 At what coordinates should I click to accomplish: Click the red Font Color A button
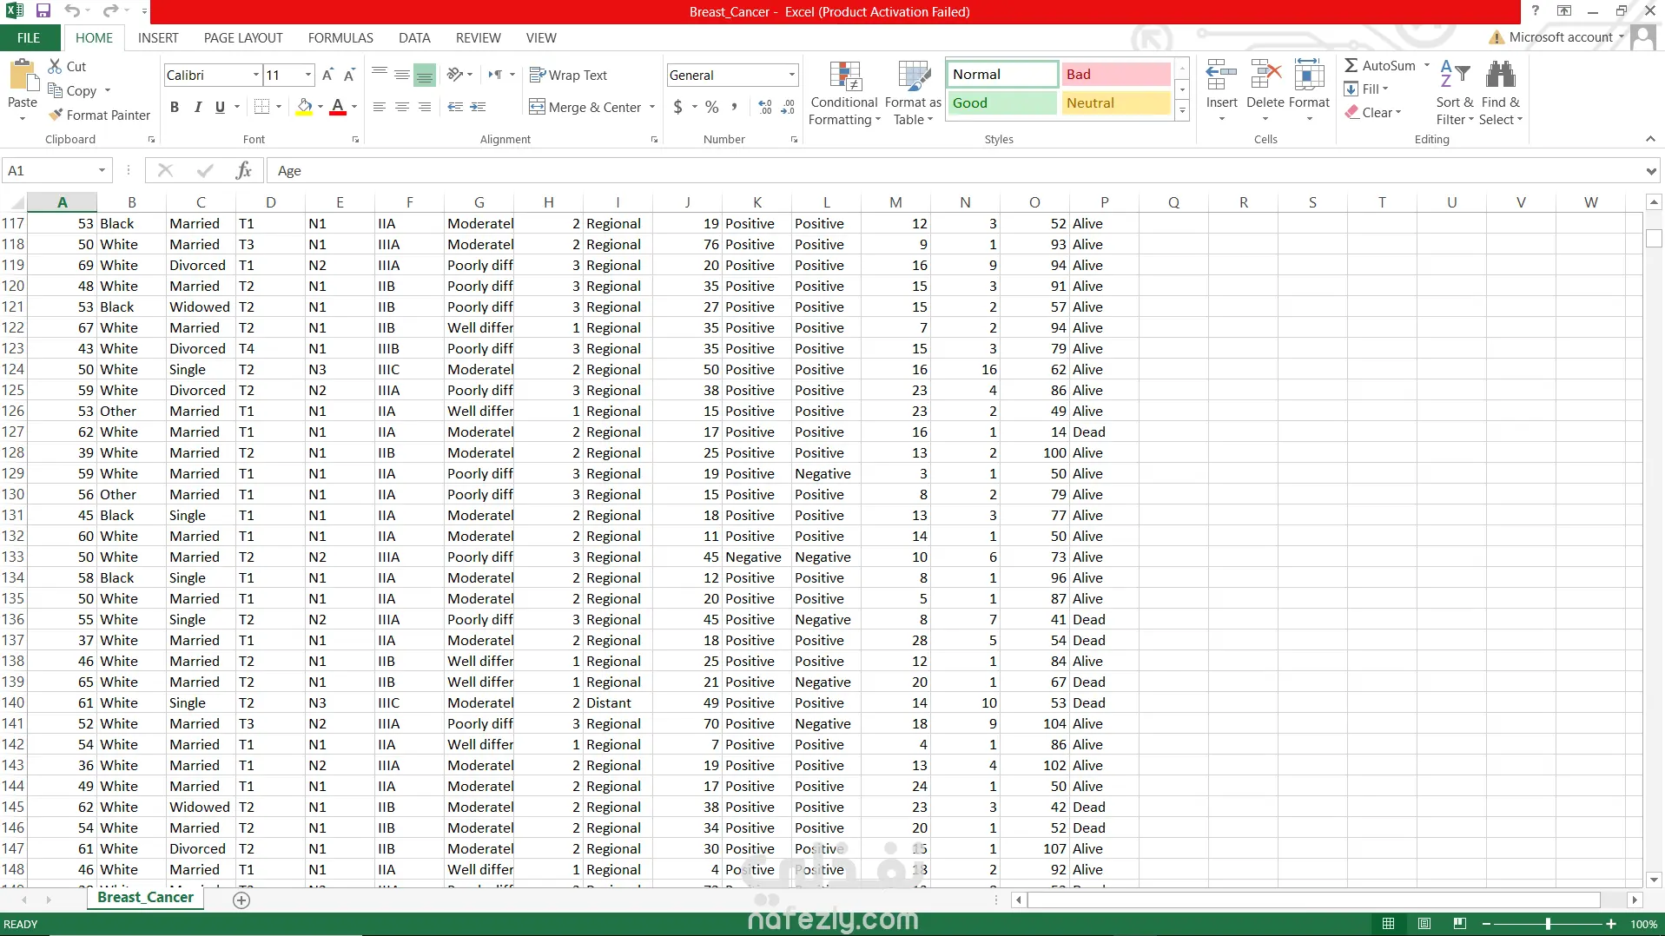click(x=338, y=107)
